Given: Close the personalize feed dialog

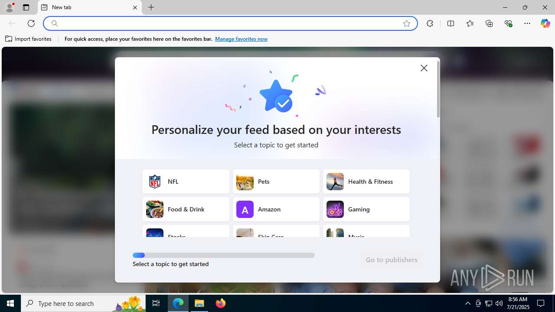Looking at the screenshot, I should 424,68.
